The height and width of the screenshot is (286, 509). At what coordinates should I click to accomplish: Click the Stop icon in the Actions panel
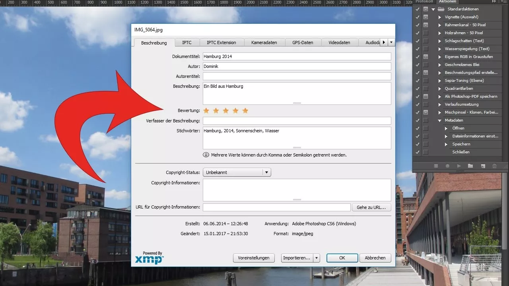tap(436, 166)
